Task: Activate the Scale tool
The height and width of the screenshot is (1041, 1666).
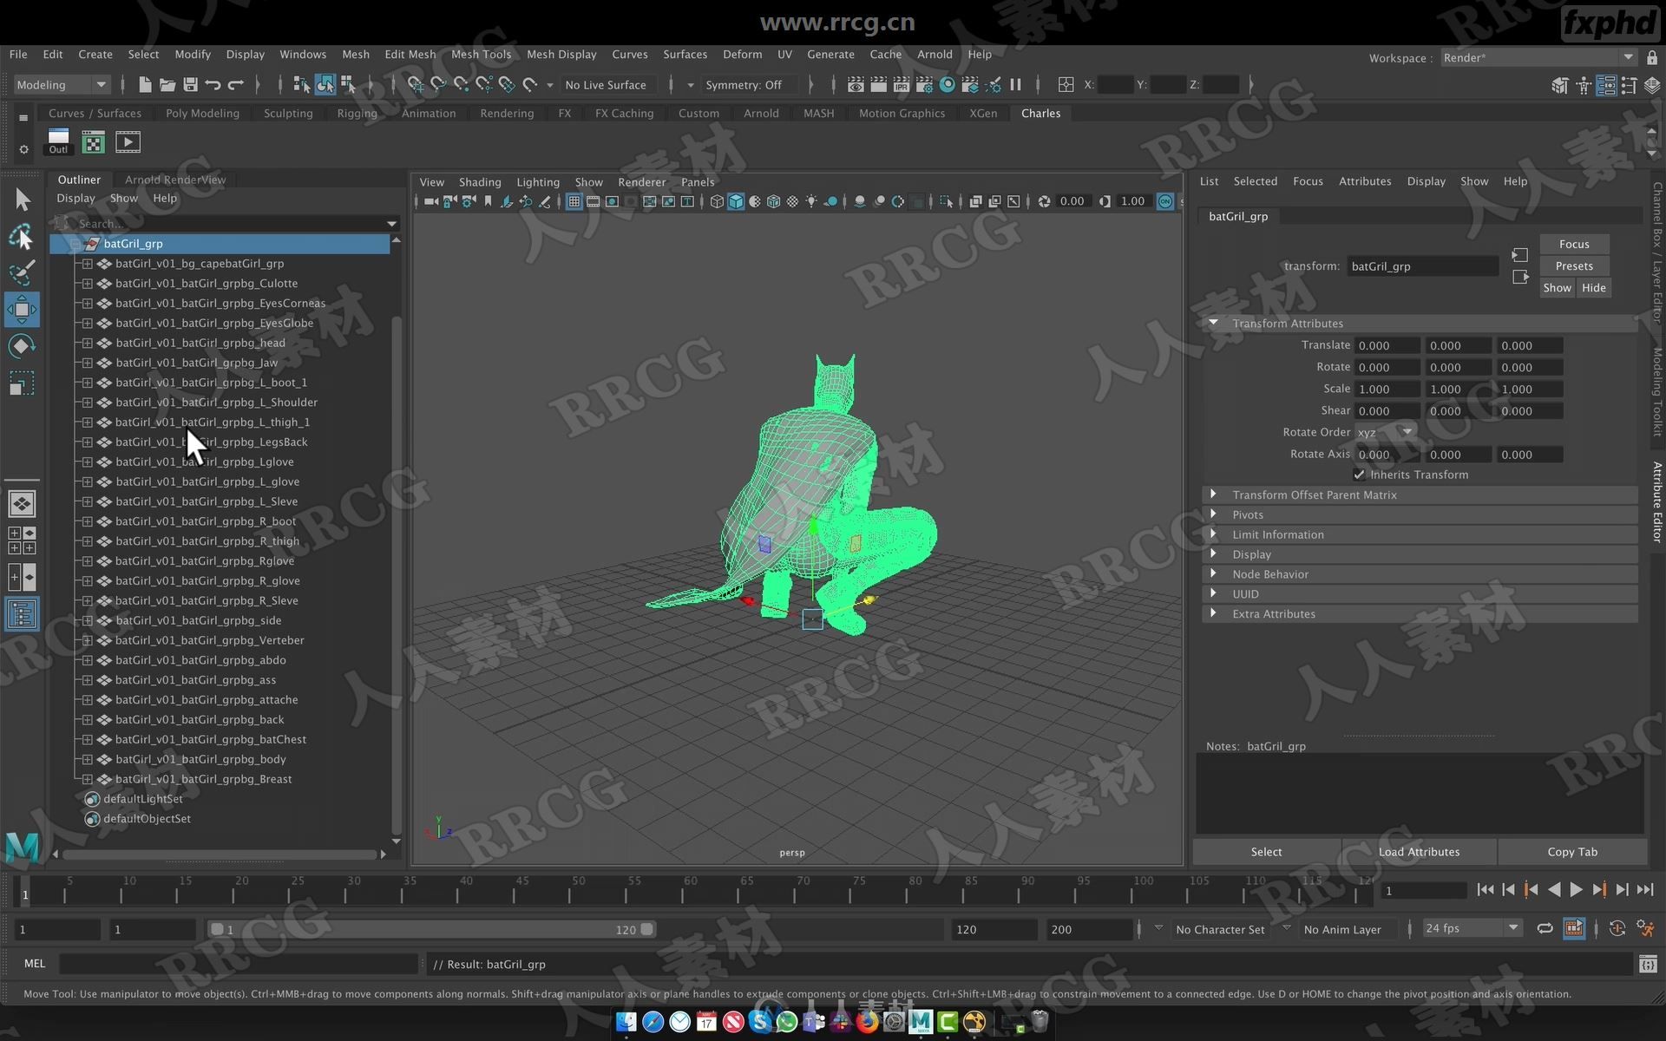Action: click(22, 383)
